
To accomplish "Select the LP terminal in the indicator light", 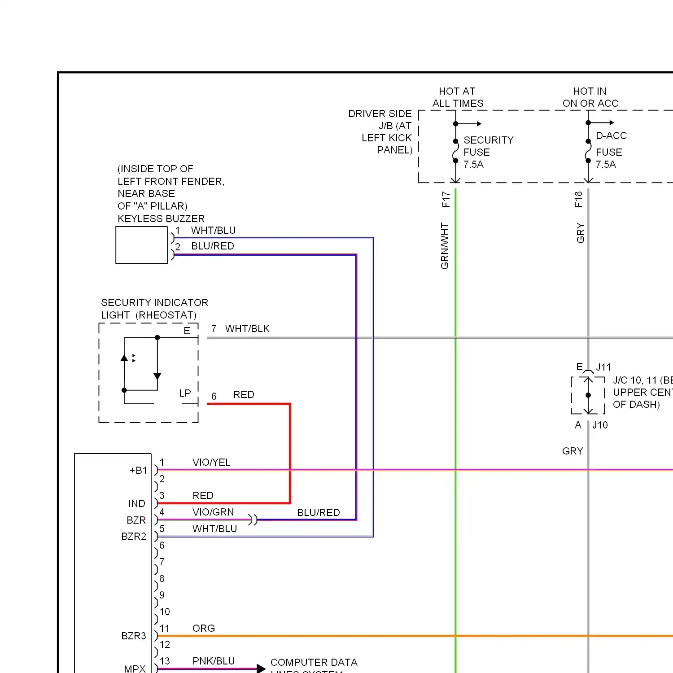I will coord(185,393).
